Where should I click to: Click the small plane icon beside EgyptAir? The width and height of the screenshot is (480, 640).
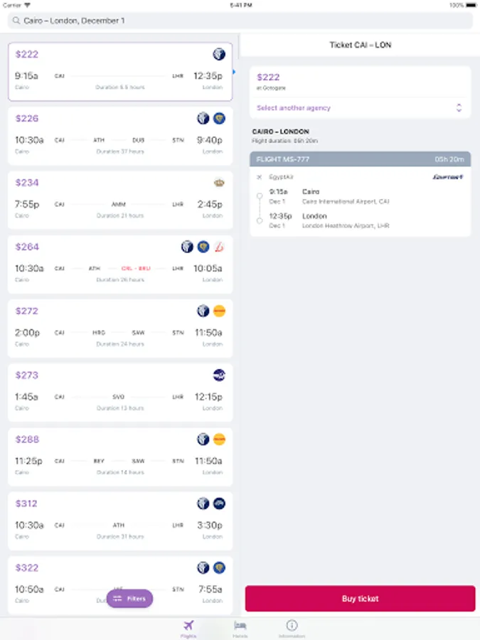click(x=260, y=177)
